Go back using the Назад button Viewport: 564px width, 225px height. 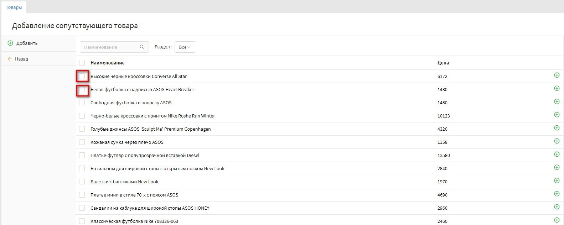(x=21, y=59)
